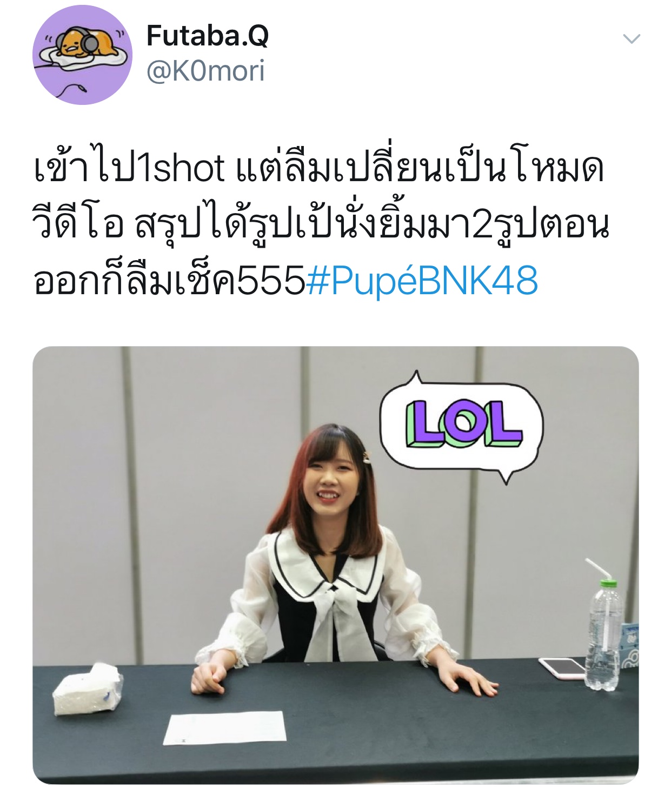Open Futaba.Q's profile from the display name
This screenshot has width=671, height=795.
point(208,36)
